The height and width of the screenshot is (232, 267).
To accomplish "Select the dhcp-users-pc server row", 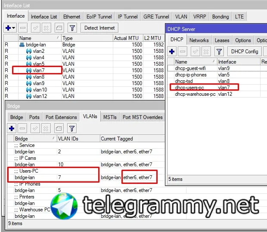I will click(x=217, y=88).
